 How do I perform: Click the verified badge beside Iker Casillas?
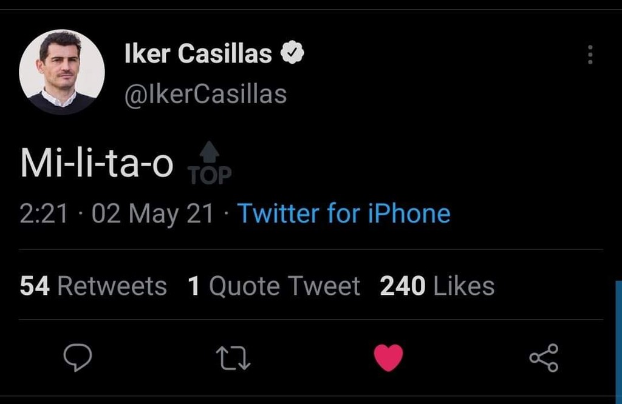point(292,54)
